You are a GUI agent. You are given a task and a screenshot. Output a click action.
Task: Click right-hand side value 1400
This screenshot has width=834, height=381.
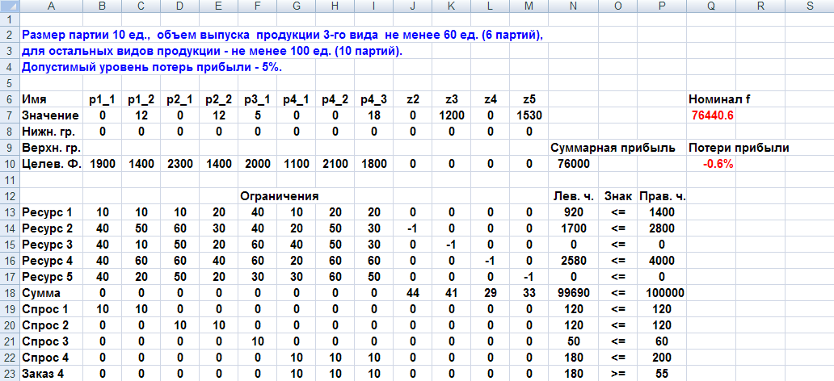click(x=662, y=212)
